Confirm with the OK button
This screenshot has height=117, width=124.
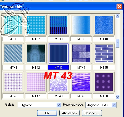[x=47, y=113]
